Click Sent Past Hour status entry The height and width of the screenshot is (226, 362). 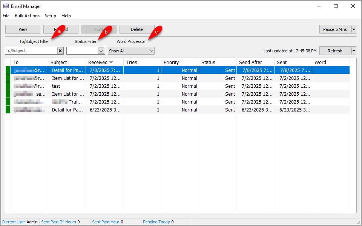pos(107,222)
